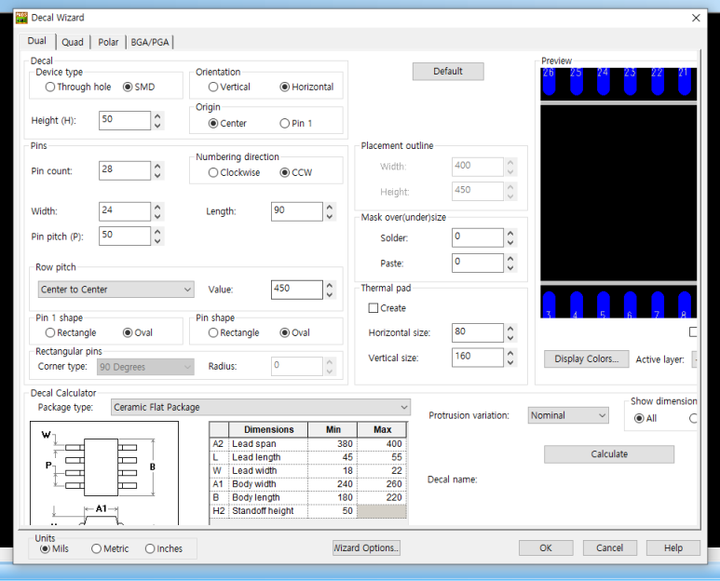
Task: Open the Package type dropdown
Action: pos(261,408)
